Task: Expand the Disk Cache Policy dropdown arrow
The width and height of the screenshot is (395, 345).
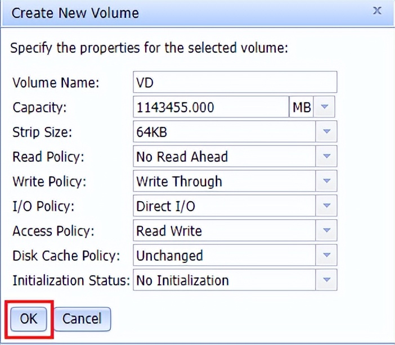Action: [326, 255]
